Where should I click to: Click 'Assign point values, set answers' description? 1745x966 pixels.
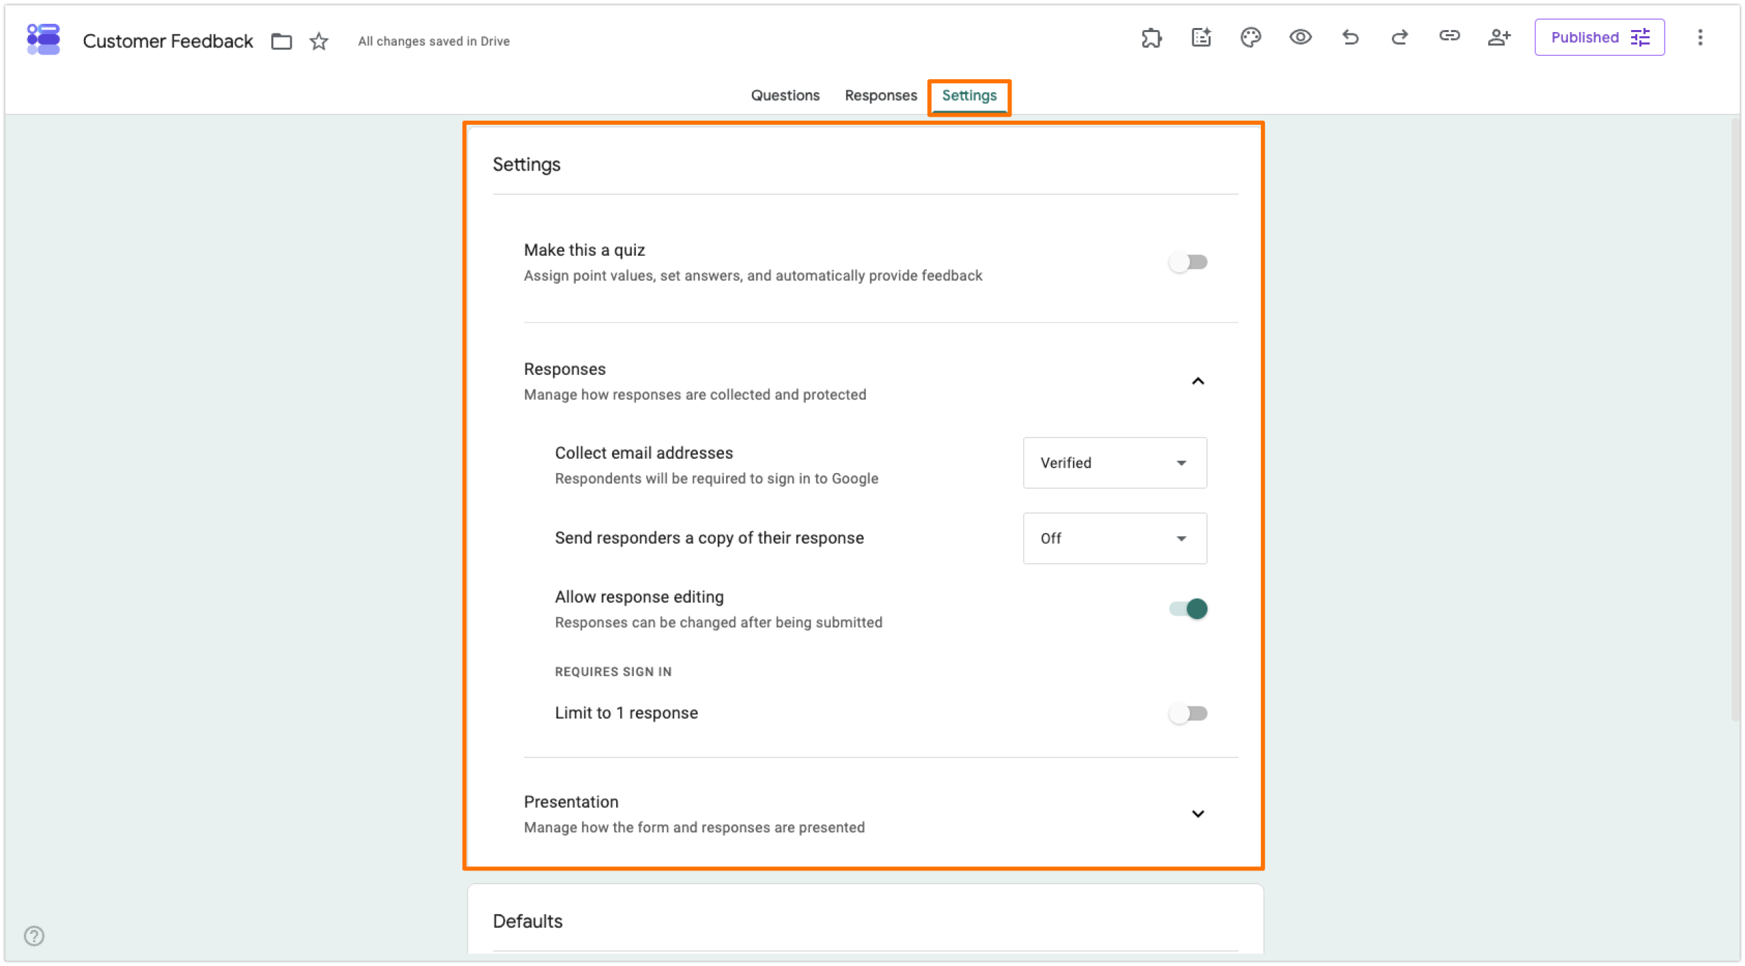[x=753, y=275]
